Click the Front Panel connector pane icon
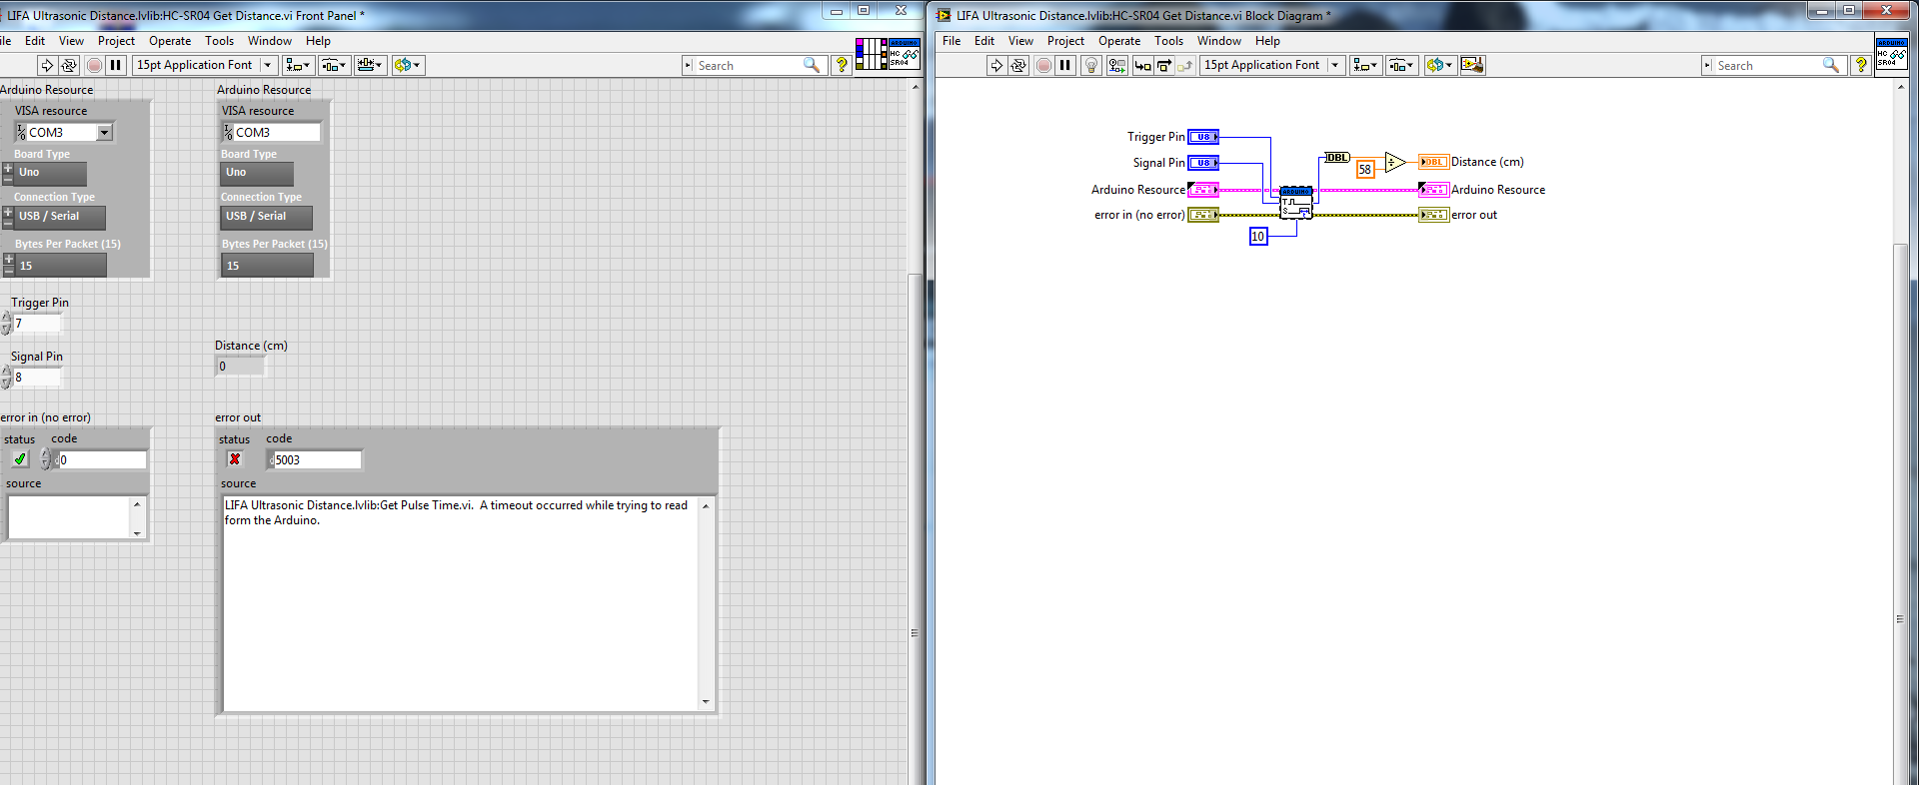This screenshot has width=1919, height=785. click(x=871, y=53)
